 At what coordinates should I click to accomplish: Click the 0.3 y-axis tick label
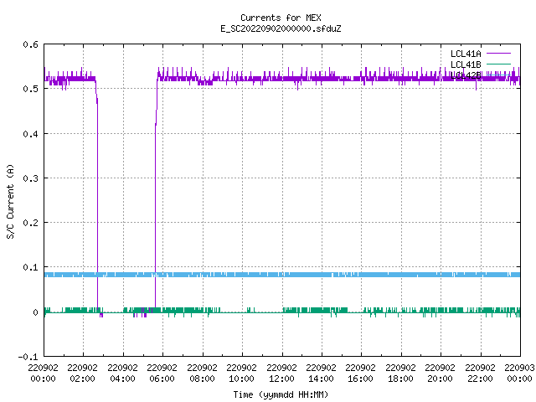[x=30, y=178]
